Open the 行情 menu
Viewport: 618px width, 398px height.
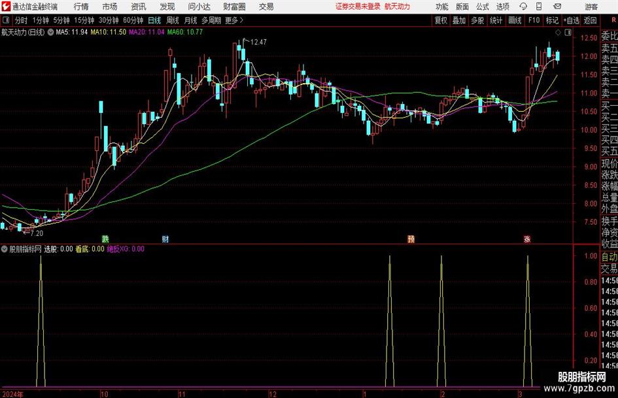tap(81, 7)
